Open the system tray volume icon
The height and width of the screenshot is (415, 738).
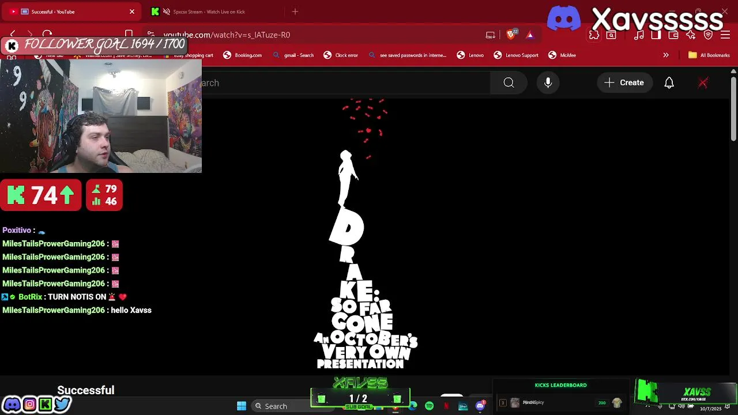[683, 406]
